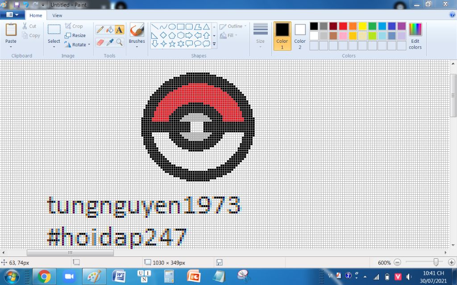Choose the Curve shape
This screenshot has height=285, width=457.
tap(163, 27)
